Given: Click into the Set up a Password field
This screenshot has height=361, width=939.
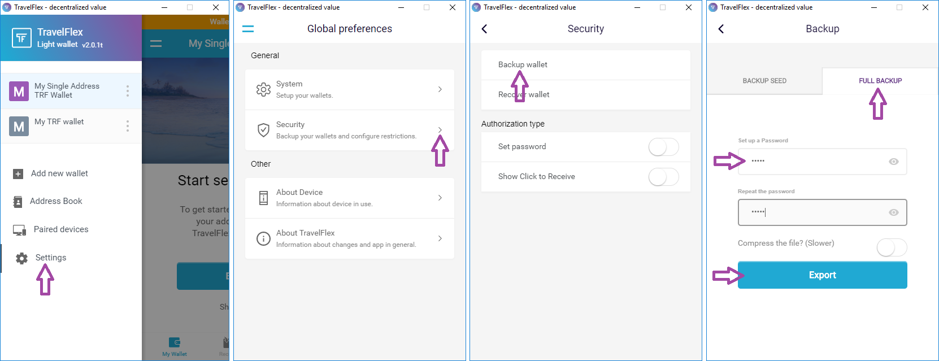Looking at the screenshot, I should 822,162.
